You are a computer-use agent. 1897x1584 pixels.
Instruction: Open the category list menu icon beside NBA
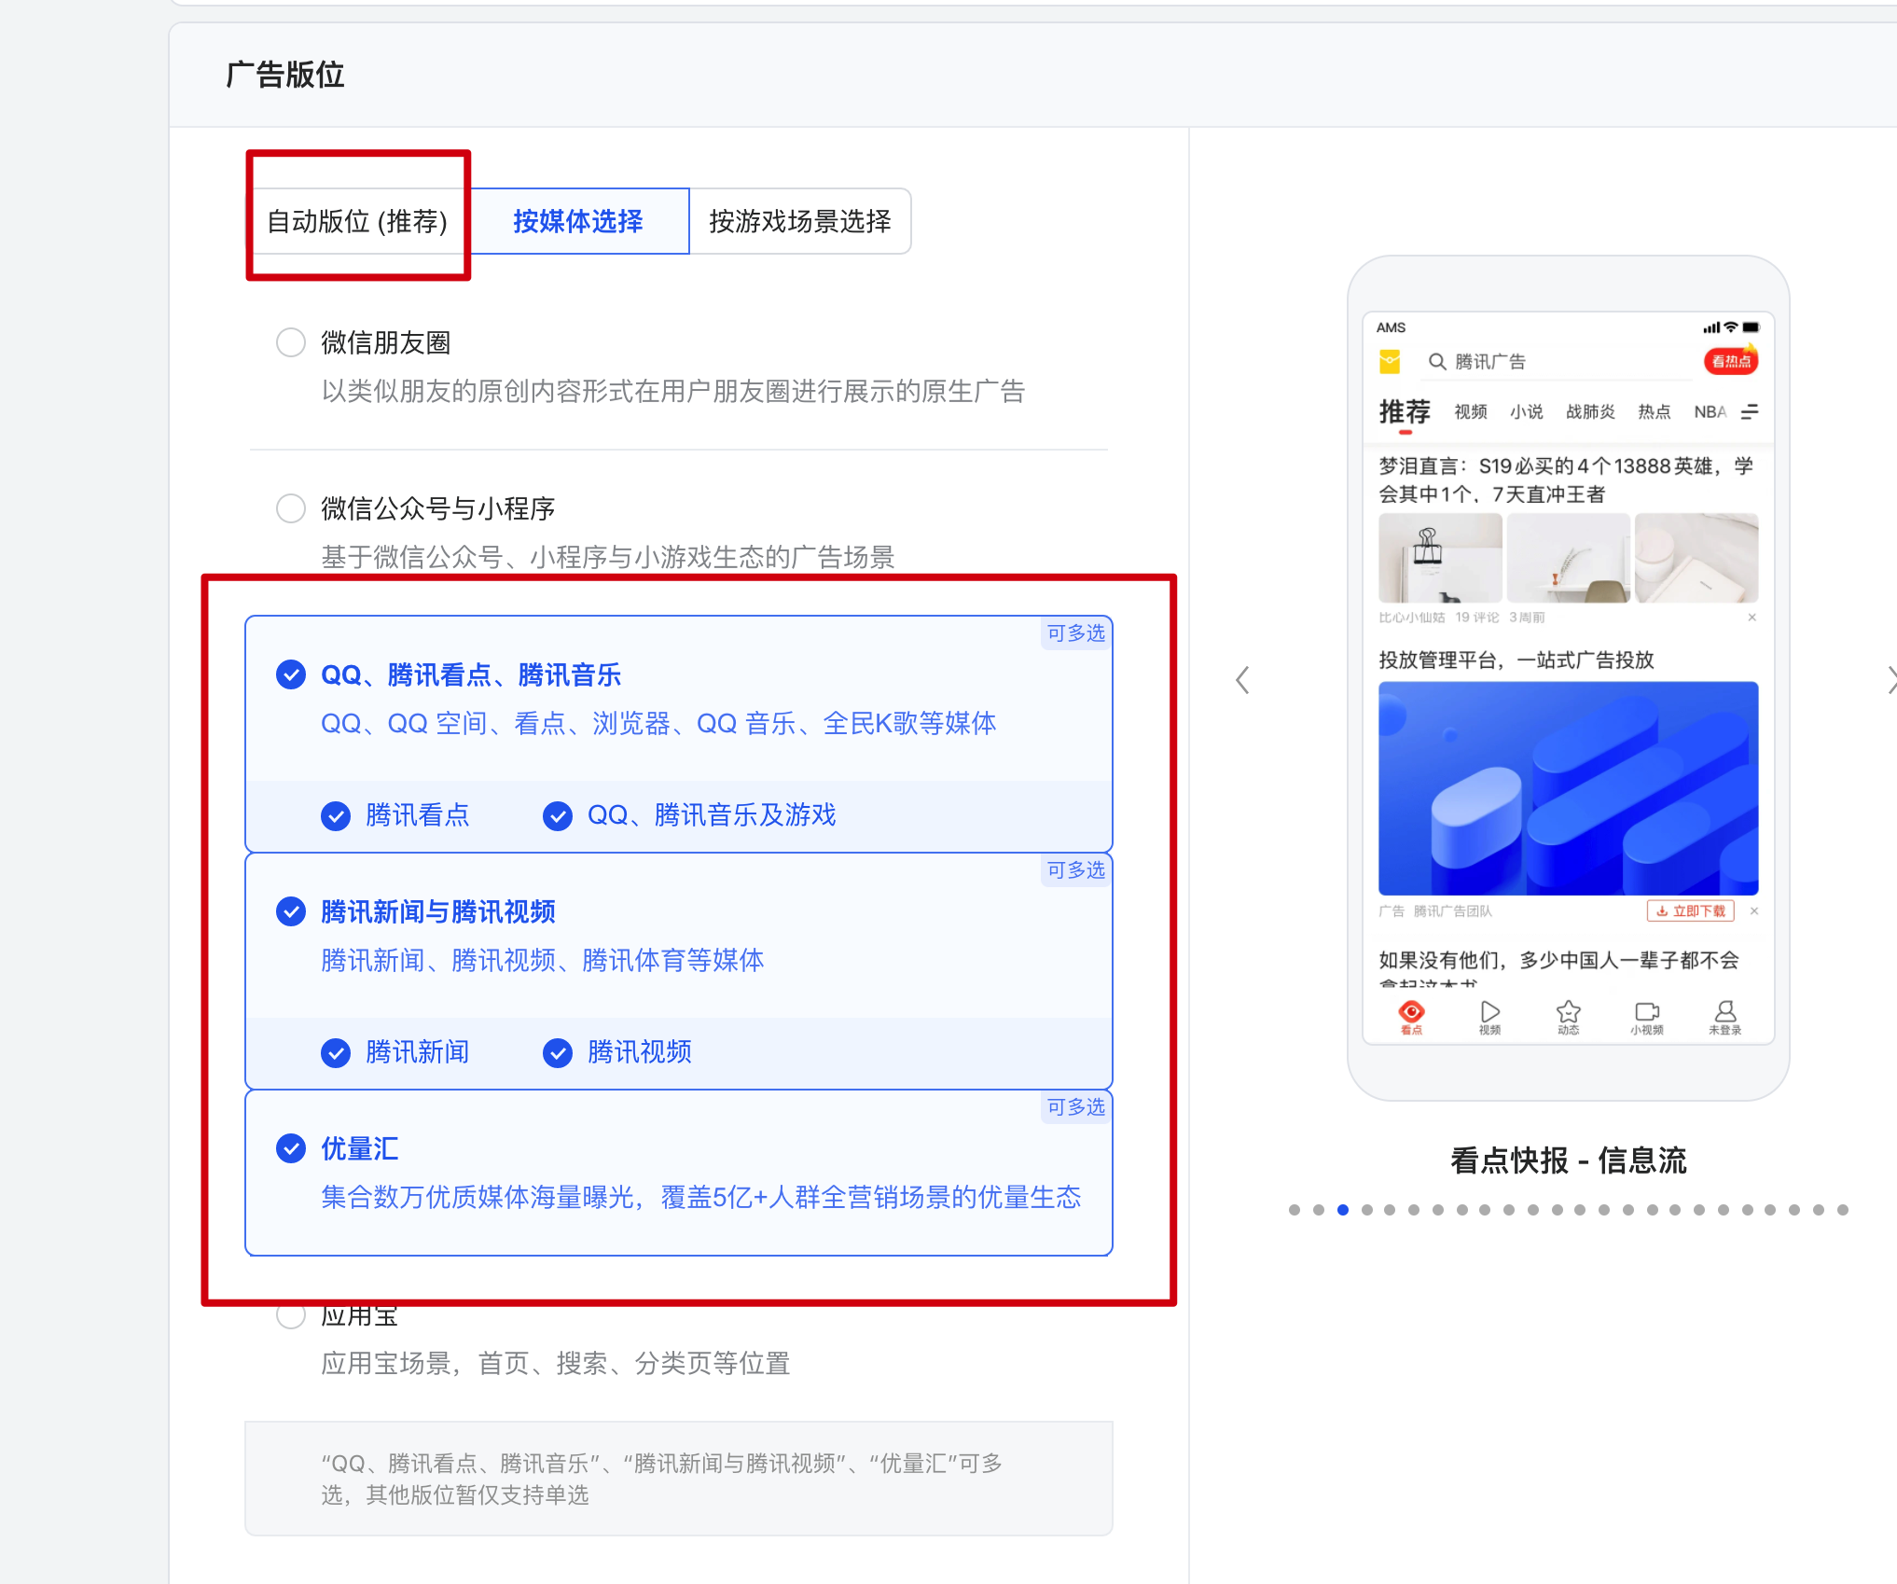coord(1750,411)
